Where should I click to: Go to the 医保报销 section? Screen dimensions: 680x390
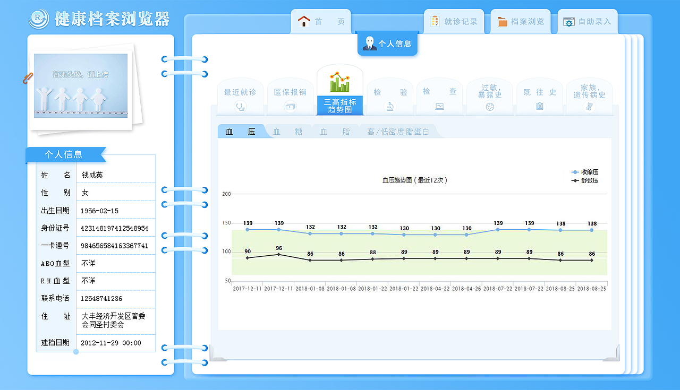click(290, 93)
